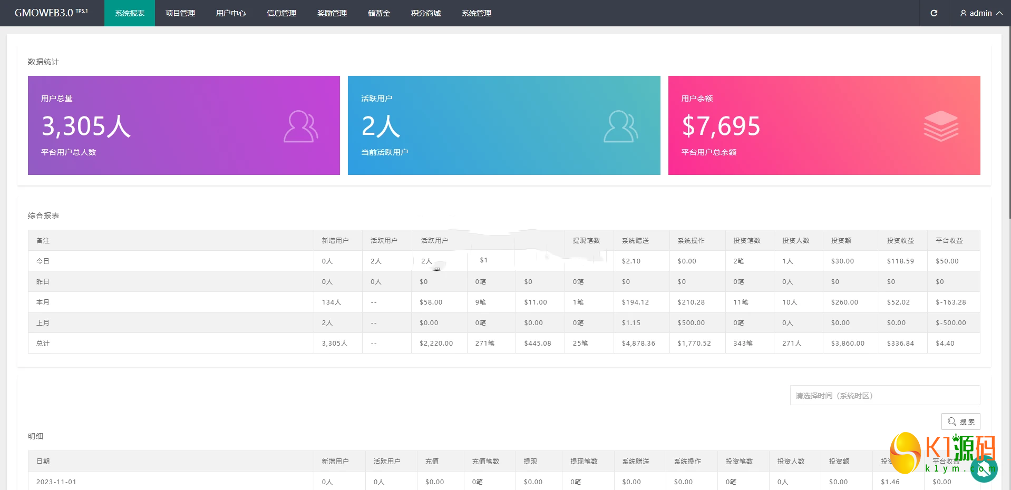
Task: Open the 请选择时间 date range picker
Action: [x=884, y=396]
